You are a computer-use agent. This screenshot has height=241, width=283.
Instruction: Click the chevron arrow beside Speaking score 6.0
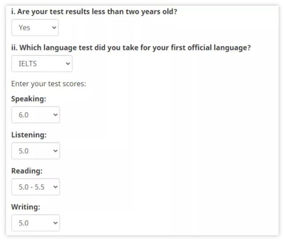coord(55,115)
